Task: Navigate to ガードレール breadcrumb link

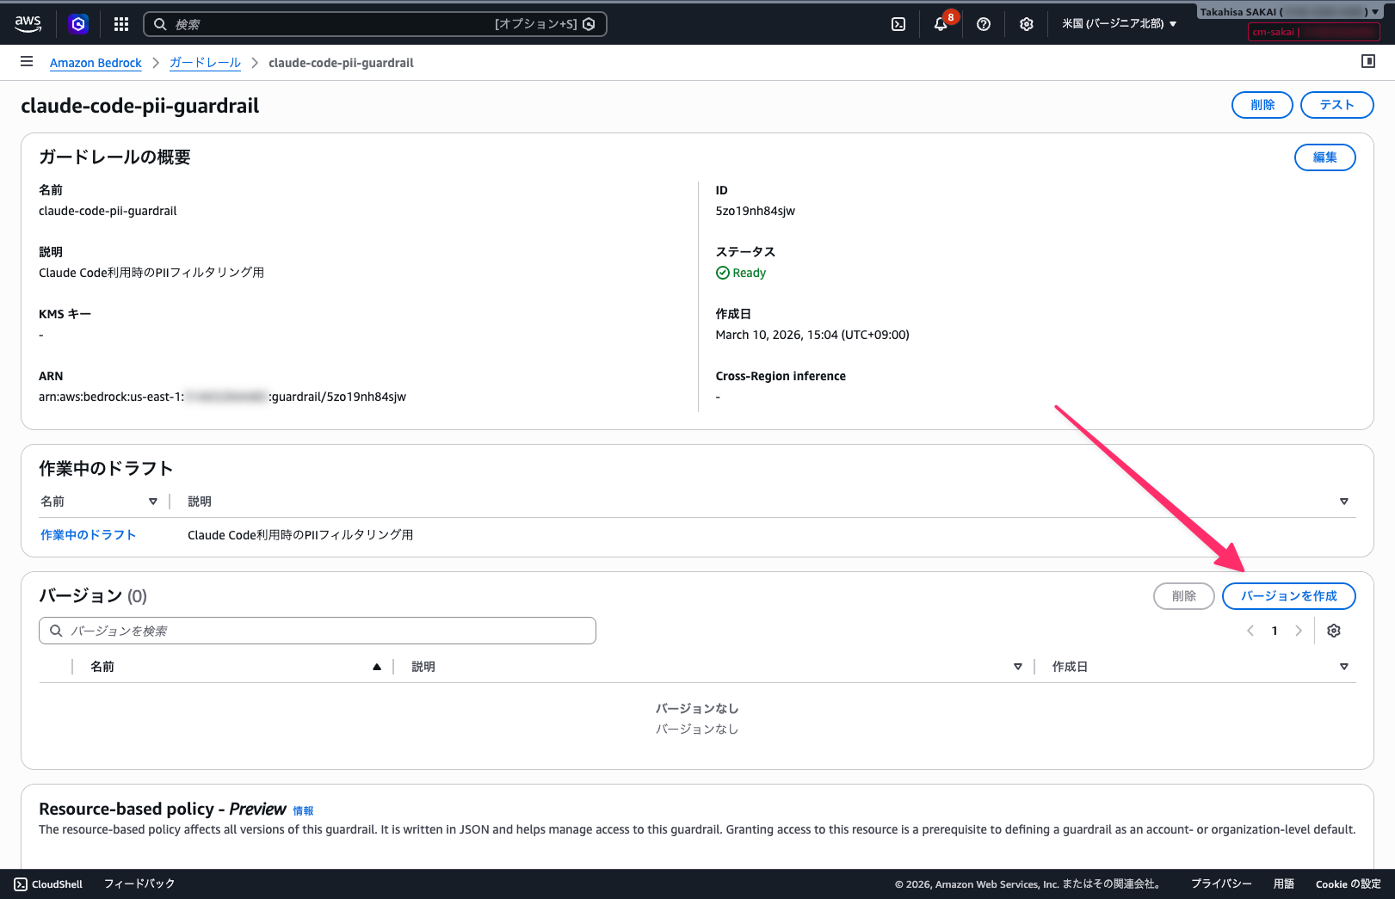Action: click(x=205, y=63)
